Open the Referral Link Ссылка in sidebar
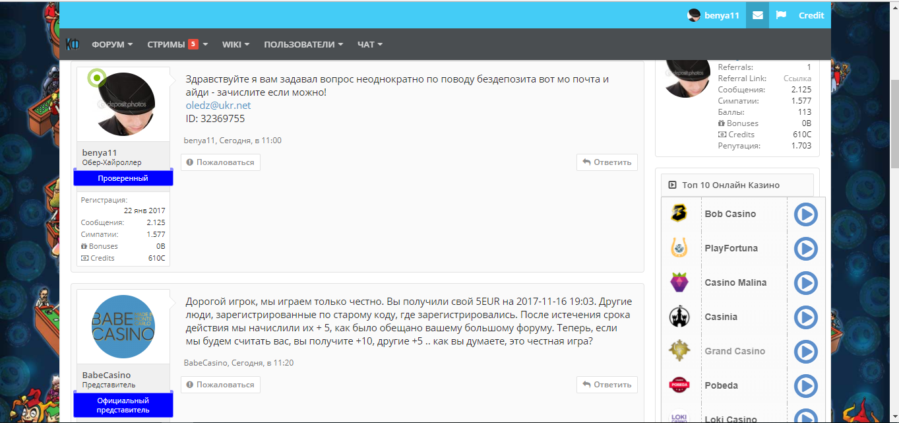The width and height of the screenshot is (899, 423). tap(797, 79)
